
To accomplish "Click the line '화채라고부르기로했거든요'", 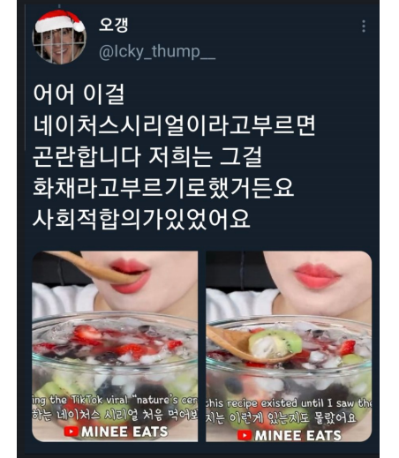I will pyautogui.click(x=163, y=188).
